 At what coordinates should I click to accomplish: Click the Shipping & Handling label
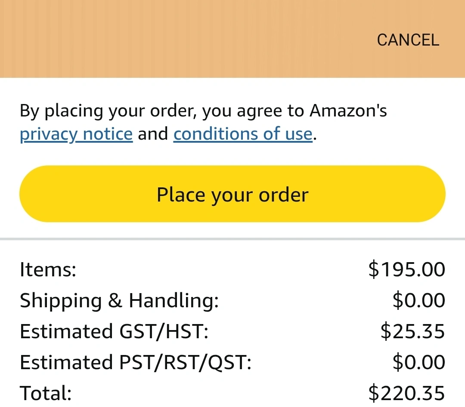(x=119, y=300)
